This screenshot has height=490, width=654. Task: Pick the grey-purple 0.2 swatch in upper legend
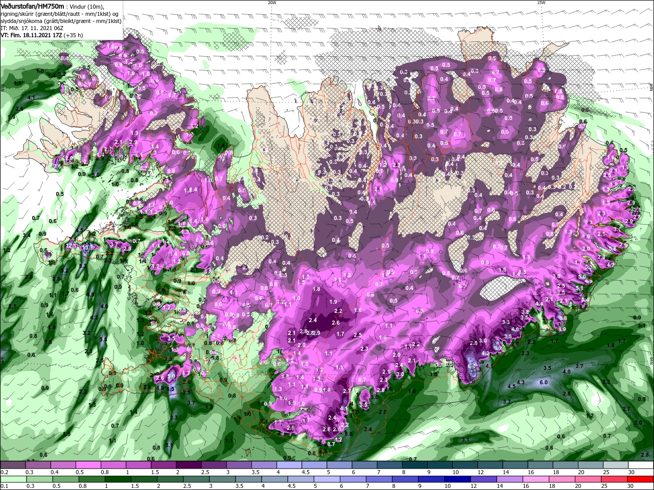(13, 465)
